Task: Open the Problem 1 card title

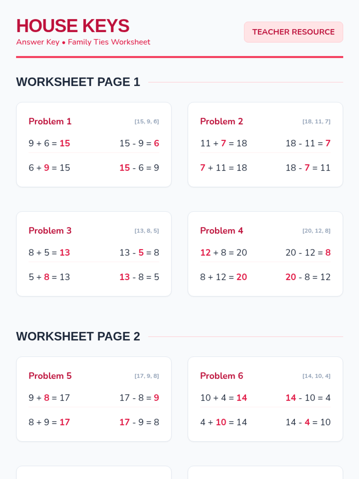Action: [50, 121]
